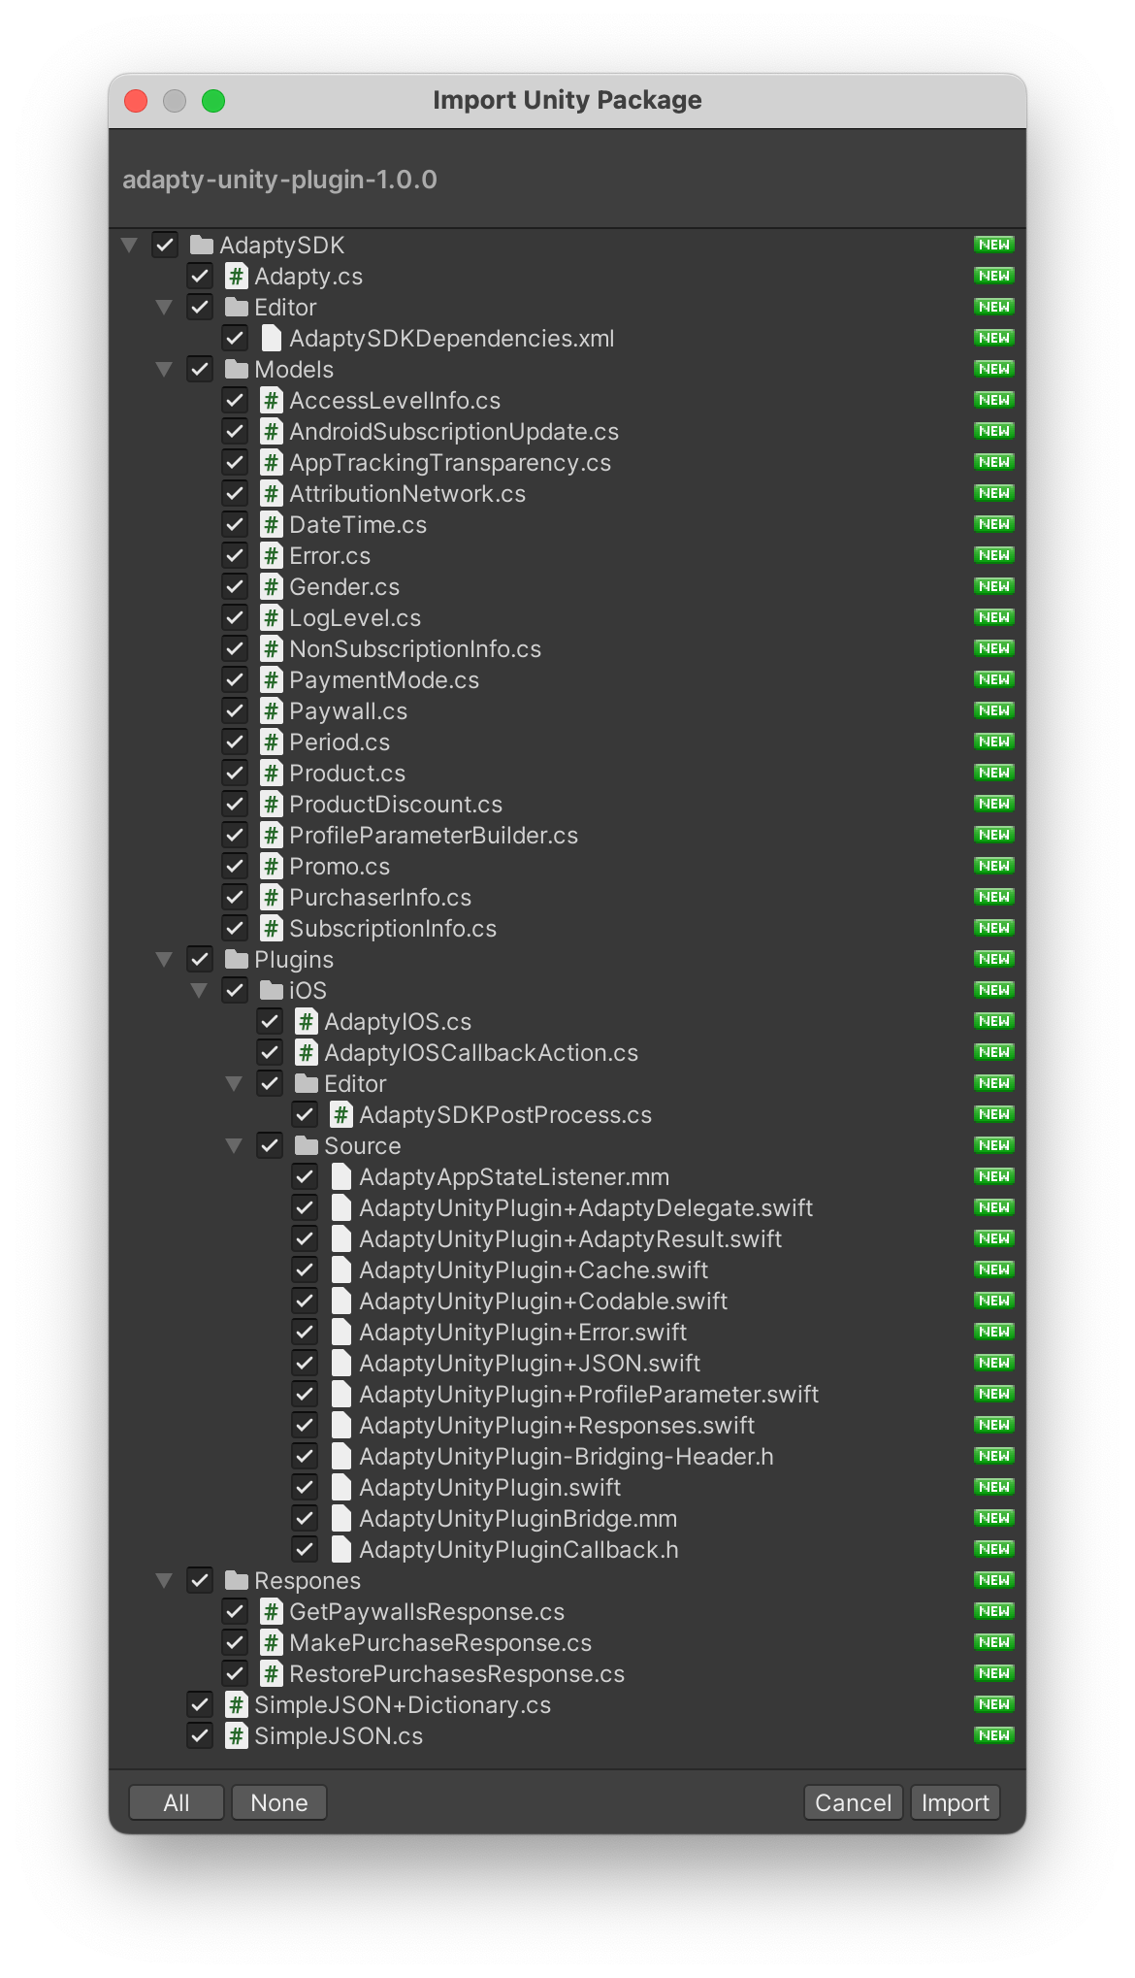Screen dimensions: 1135x1978
Task: Cancel the package import
Action: point(854,1802)
